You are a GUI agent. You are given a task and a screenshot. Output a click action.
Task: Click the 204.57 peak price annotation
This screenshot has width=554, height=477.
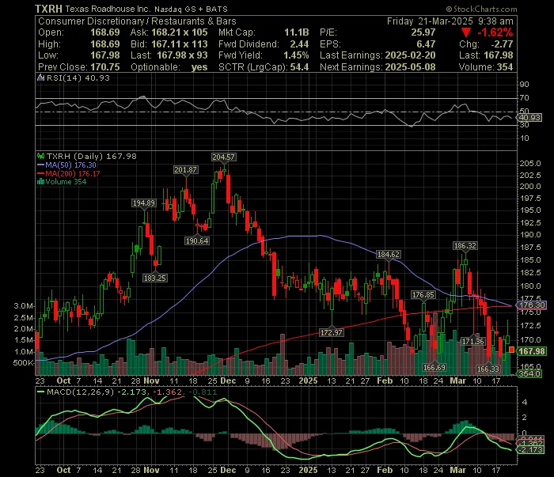coord(224,157)
